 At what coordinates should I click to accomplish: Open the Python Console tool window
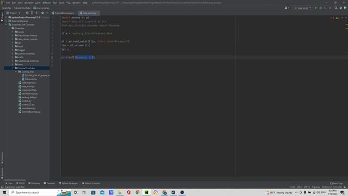(91, 183)
